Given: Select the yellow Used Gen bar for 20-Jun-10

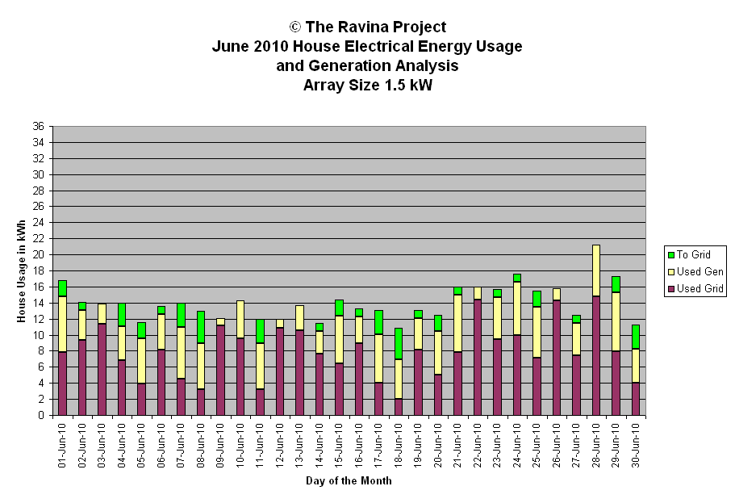Looking at the screenshot, I should 438,353.
